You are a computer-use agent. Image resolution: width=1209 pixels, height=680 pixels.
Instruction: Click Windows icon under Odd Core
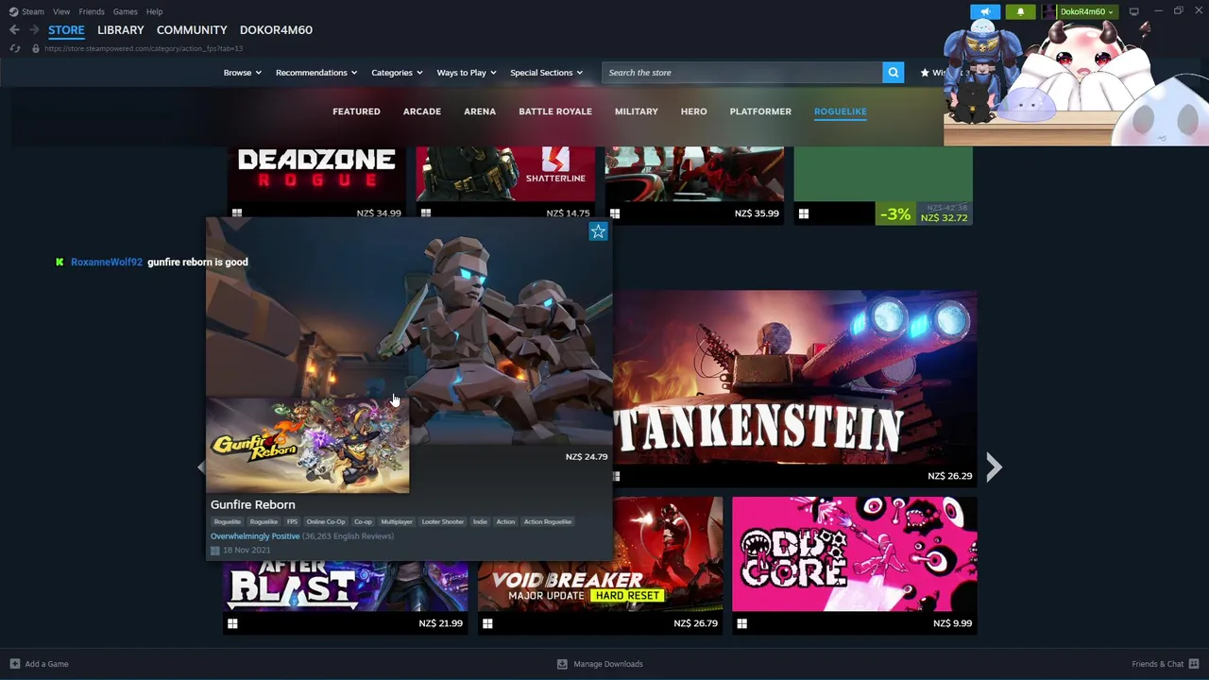pos(741,623)
